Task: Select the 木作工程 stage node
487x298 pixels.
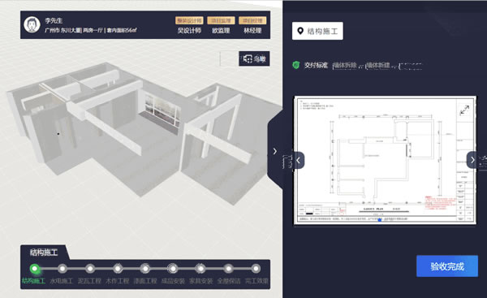Action: pos(118,269)
